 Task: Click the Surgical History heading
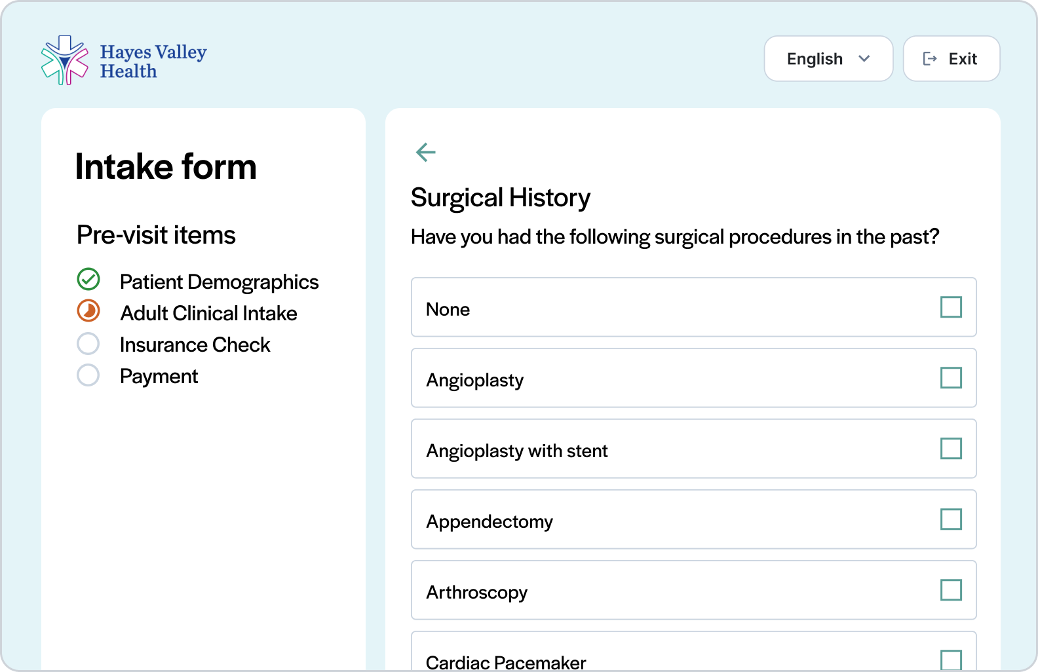pos(501,198)
